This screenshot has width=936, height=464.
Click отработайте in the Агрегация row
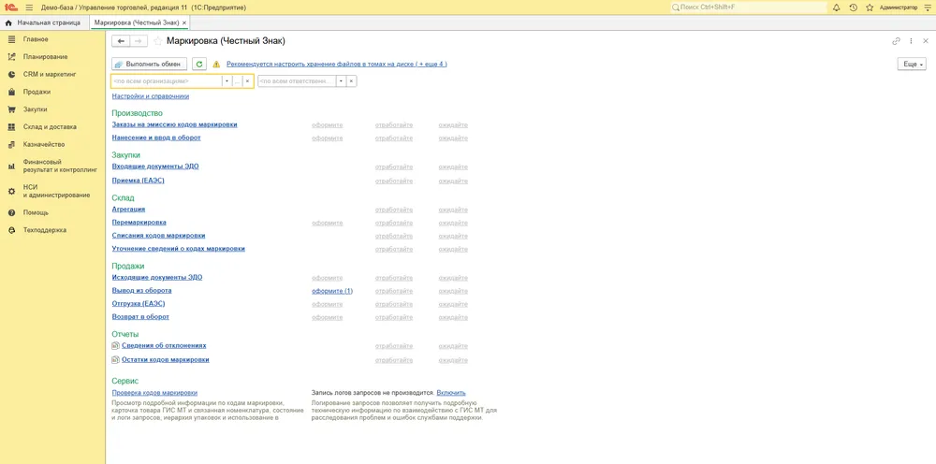[394, 210]
